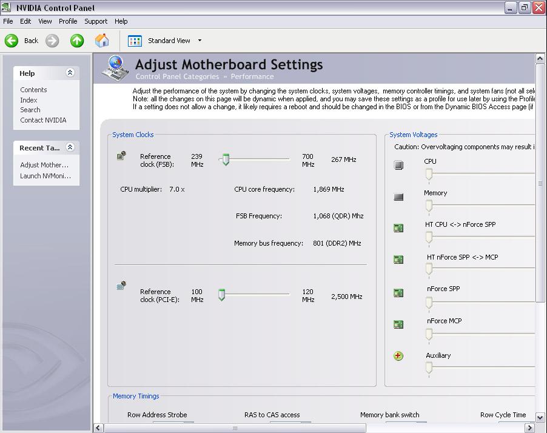Click the HT nForce SPP <-> MCP icon
The height and width of the screenshot is (433, 547).
(x=398, y=260)
